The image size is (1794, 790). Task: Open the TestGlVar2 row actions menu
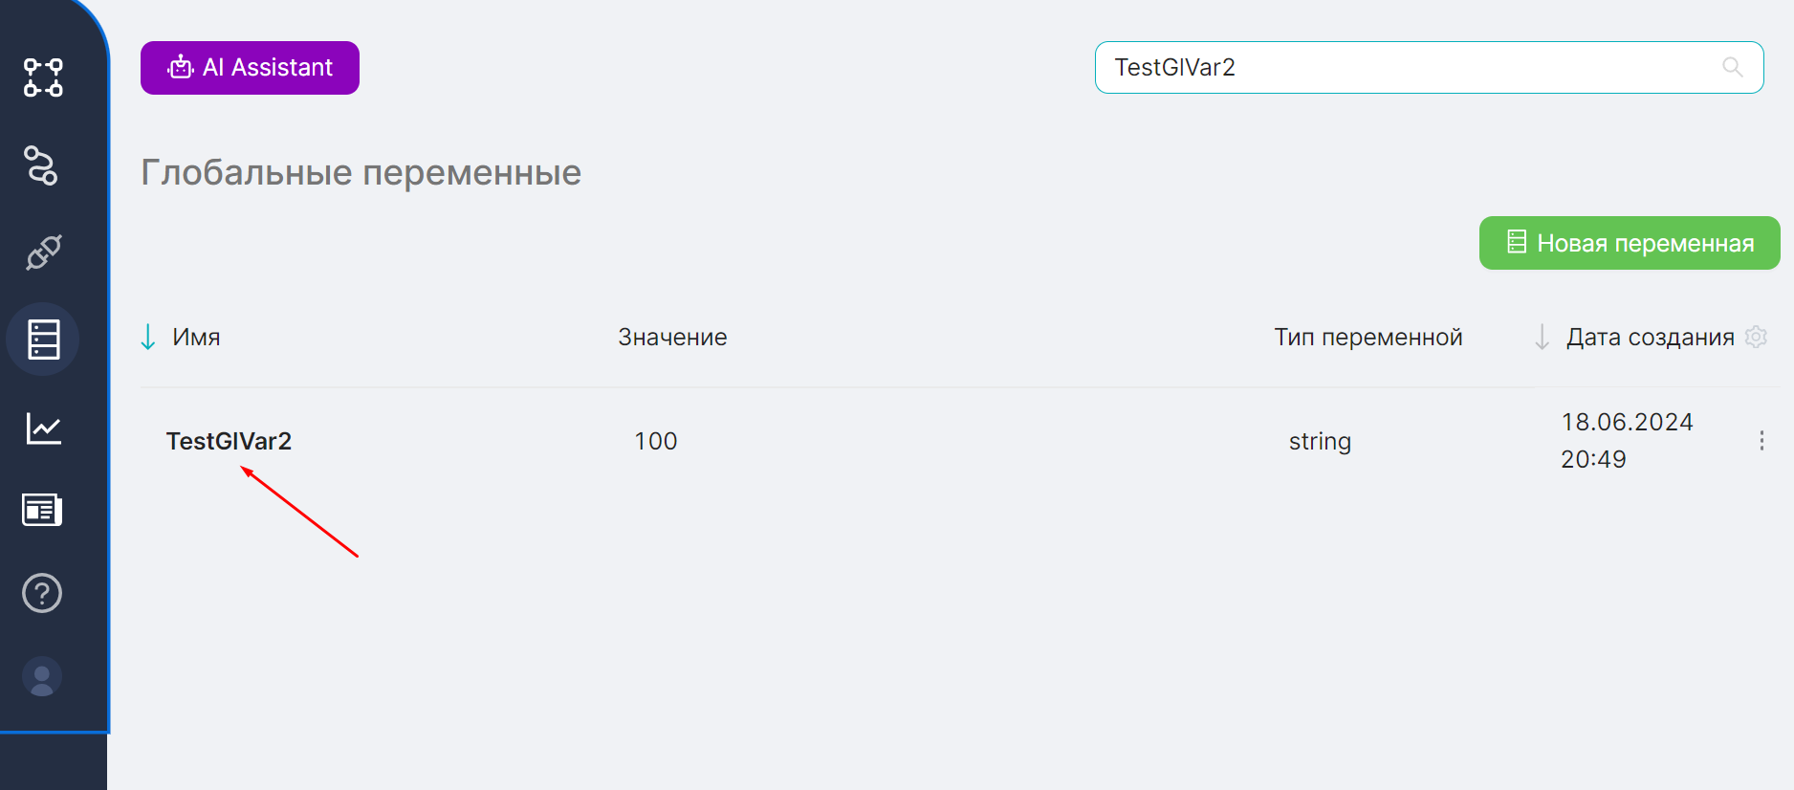point(1761,441)
